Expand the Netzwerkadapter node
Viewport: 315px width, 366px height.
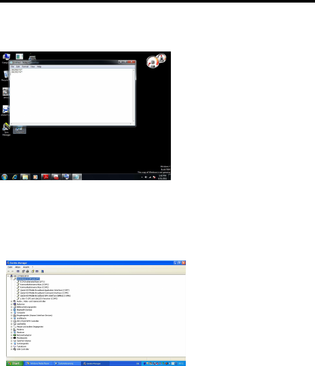11,335
